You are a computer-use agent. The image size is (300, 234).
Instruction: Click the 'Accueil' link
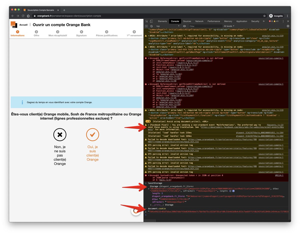click(x=23, y=25)
